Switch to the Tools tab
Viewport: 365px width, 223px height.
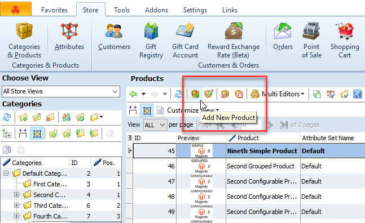tap(122, 10)
